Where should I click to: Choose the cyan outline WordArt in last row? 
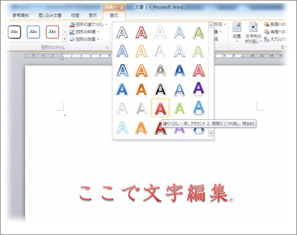coord(122,127)
